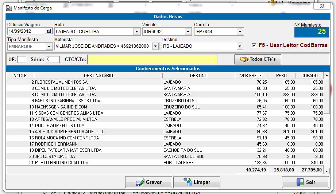Image resolution: width=336 pixels, height=194 pixels.
Task: Click the PESO column header
Action: 281,75
